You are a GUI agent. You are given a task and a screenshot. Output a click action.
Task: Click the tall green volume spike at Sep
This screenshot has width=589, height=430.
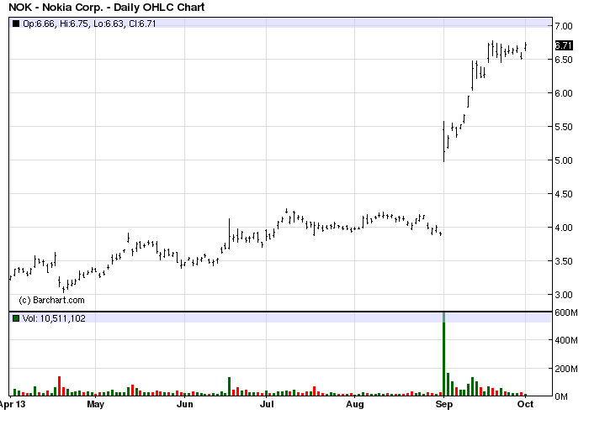point(444,354)
